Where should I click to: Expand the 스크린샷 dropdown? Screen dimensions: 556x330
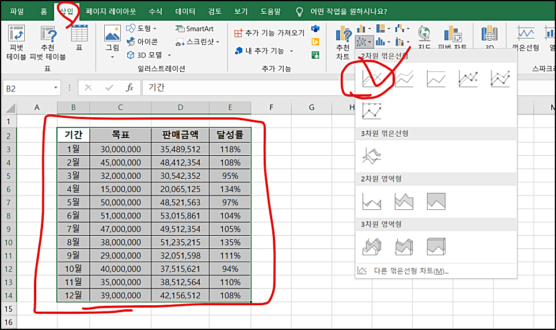(x=218, y=42)
